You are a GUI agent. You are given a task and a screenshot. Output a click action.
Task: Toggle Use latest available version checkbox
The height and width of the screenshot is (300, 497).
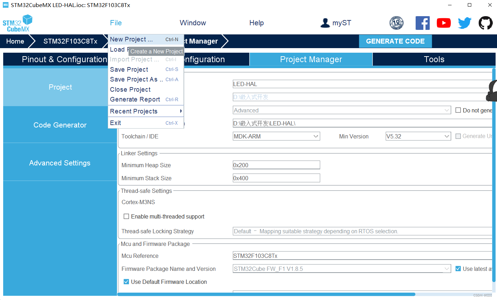[x=458, y=269]
